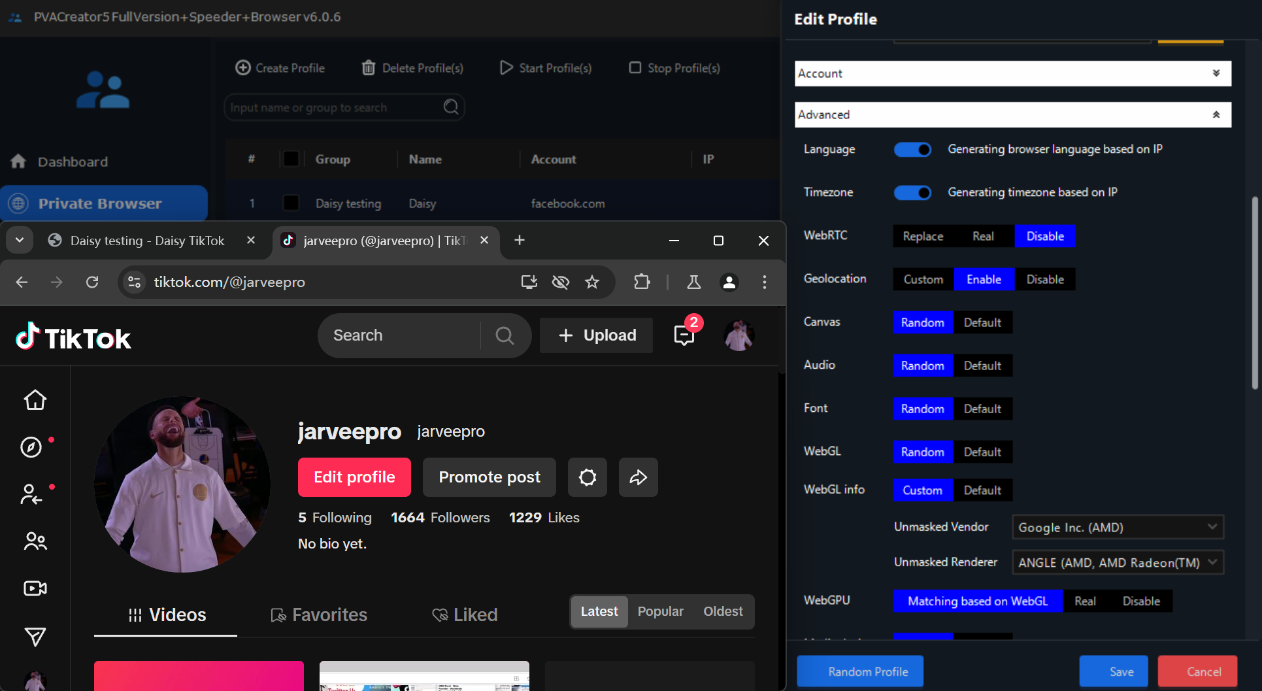
Task: Switch to Daisy testing browser tab
Action: [x=147, y=241]
